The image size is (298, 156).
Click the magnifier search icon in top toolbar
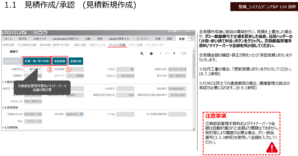[x=4, y=32]
